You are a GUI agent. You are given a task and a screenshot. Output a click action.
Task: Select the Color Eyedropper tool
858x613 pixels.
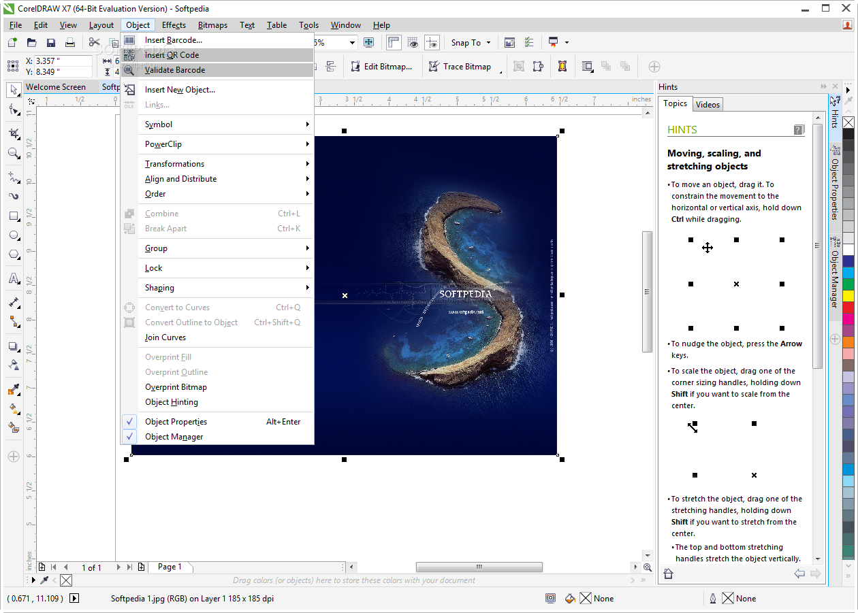tap(14, 390)
